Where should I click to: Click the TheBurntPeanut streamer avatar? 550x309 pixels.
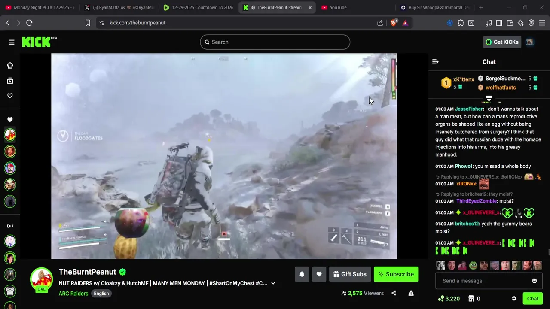click(41, 279)
